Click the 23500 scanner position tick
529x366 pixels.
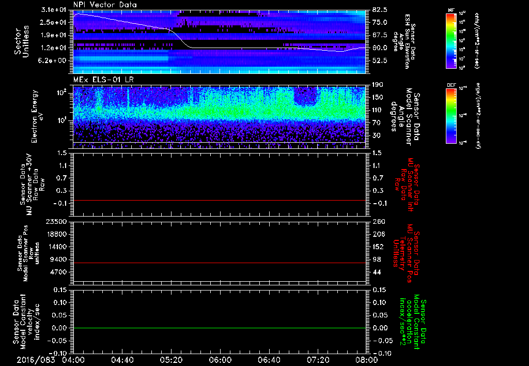point(56,222)
